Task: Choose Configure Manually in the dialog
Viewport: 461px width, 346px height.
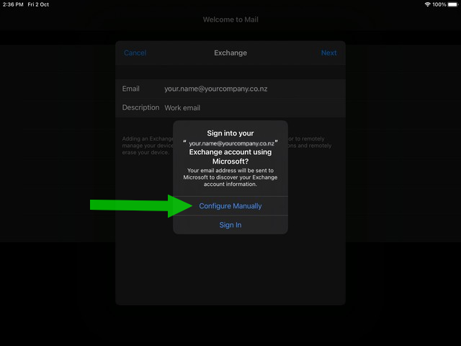Action: point(230,206)
